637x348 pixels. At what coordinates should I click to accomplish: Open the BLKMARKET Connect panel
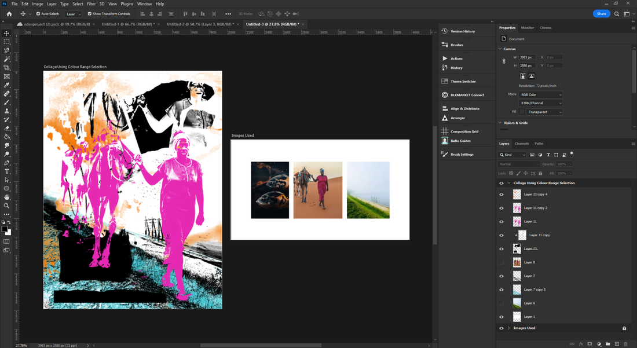(467, 95)
